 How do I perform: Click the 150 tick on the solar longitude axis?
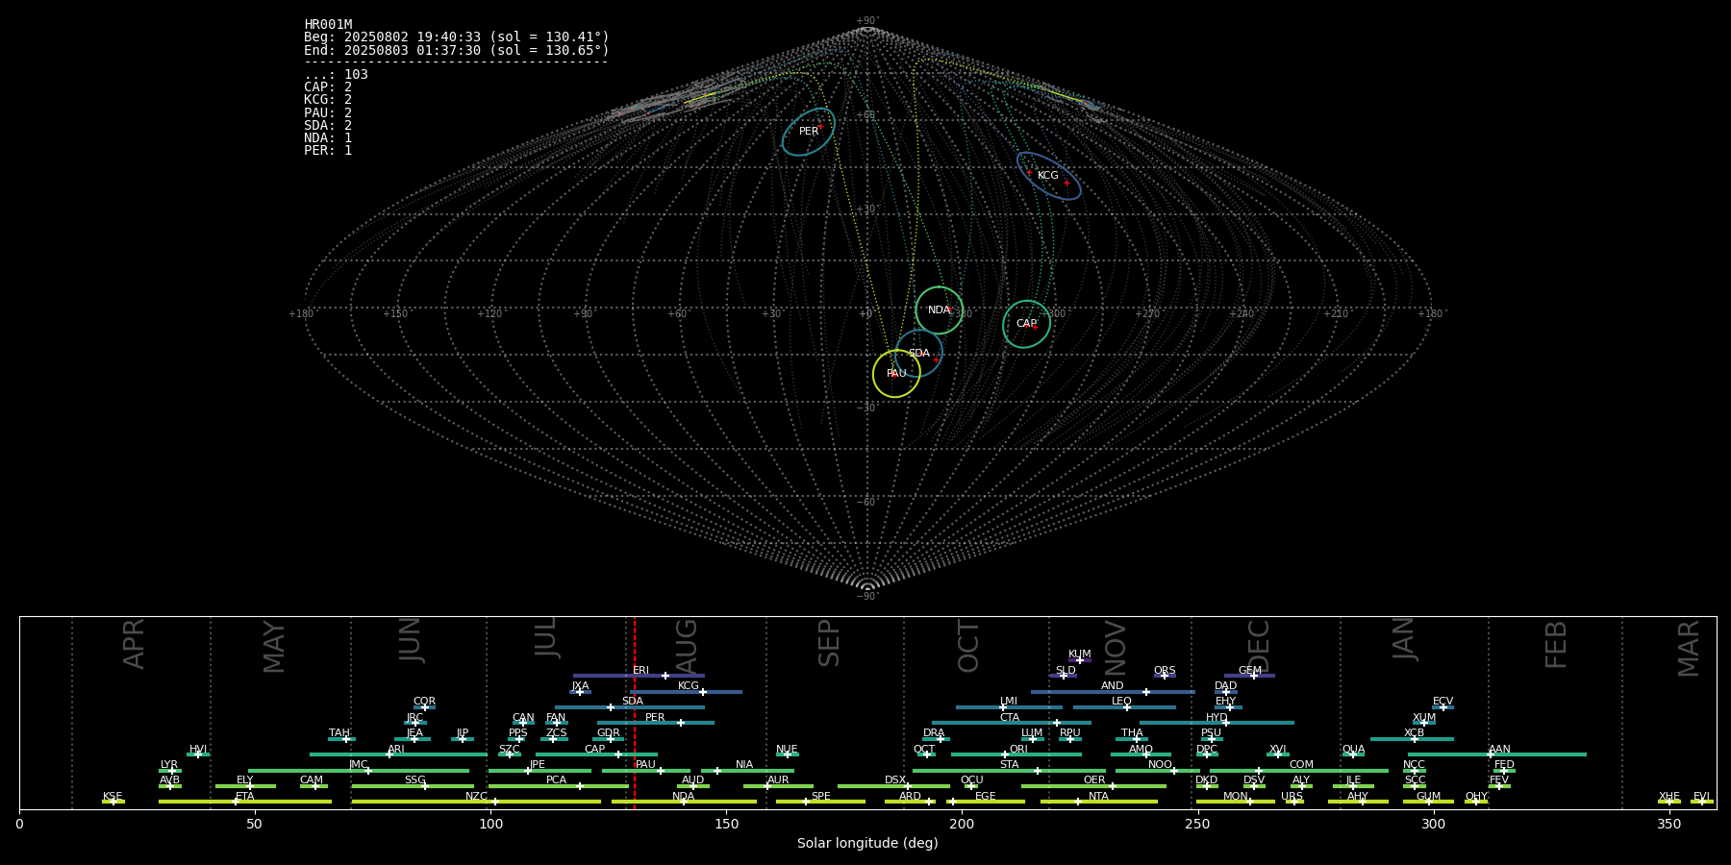click(x=726, y=824)
